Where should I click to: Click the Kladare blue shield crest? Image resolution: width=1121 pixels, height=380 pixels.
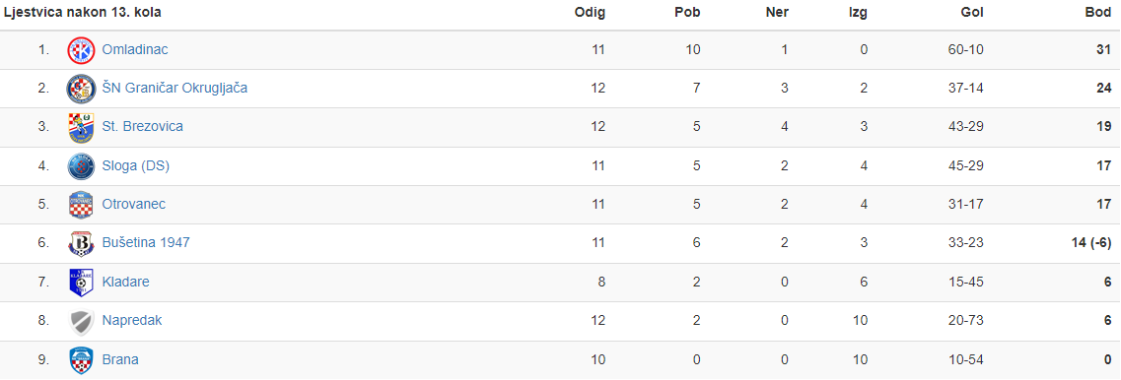pos(81,283)
